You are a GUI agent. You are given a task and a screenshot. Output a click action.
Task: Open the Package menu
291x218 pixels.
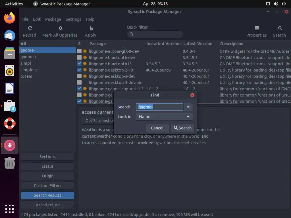[53, 19]
